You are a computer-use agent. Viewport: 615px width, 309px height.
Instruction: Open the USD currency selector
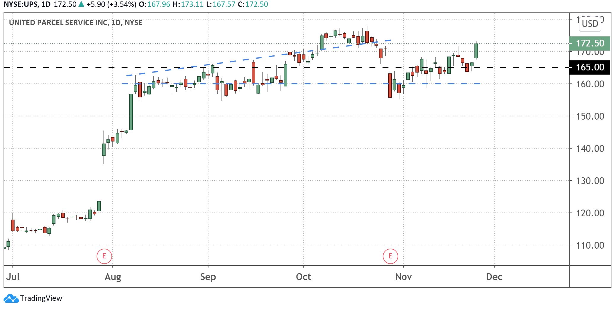coord(590,24)
